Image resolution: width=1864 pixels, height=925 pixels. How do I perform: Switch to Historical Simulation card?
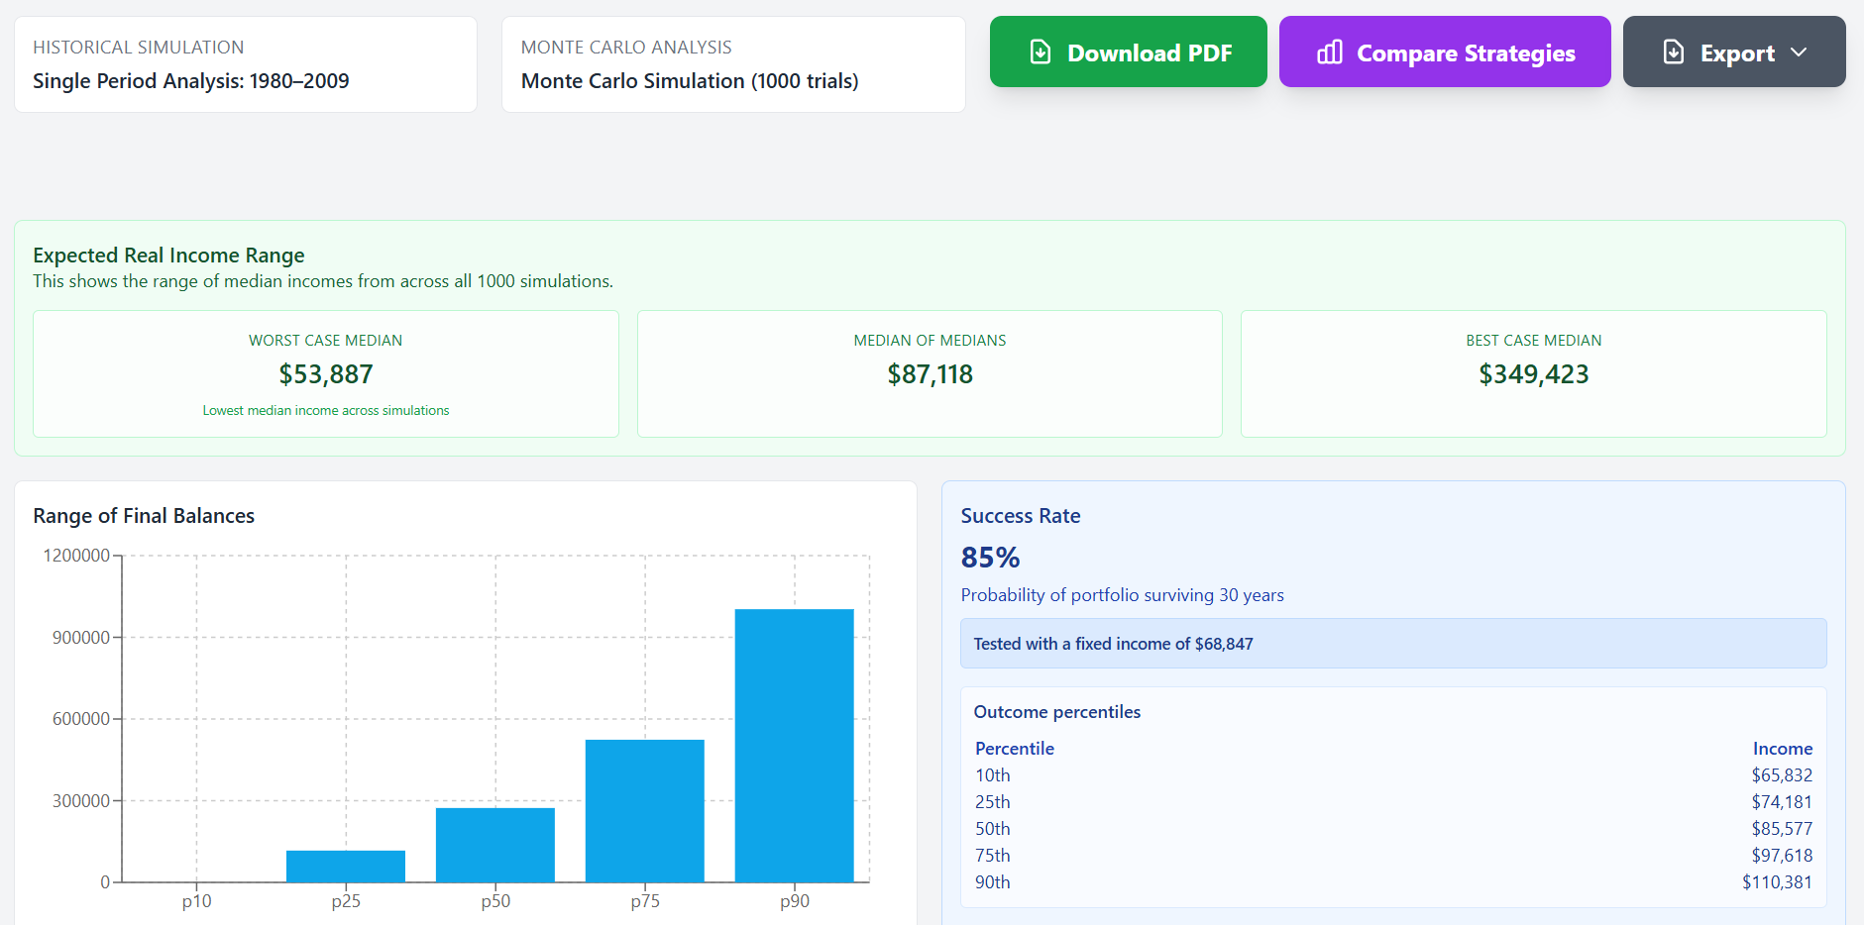pyautogui.click(x=246, y=64)
